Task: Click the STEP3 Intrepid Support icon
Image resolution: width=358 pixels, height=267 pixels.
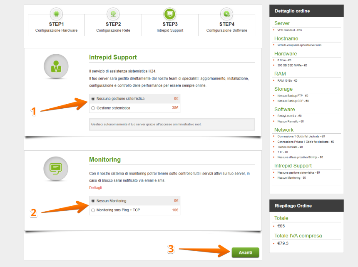Action: (x=170, y=14)
